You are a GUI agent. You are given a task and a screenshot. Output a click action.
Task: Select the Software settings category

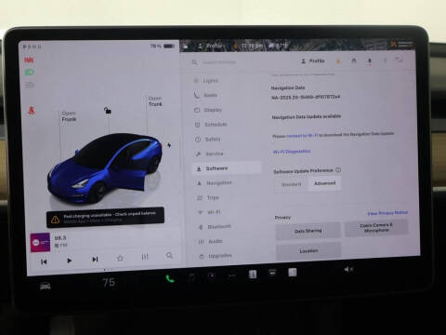(227, 168)
